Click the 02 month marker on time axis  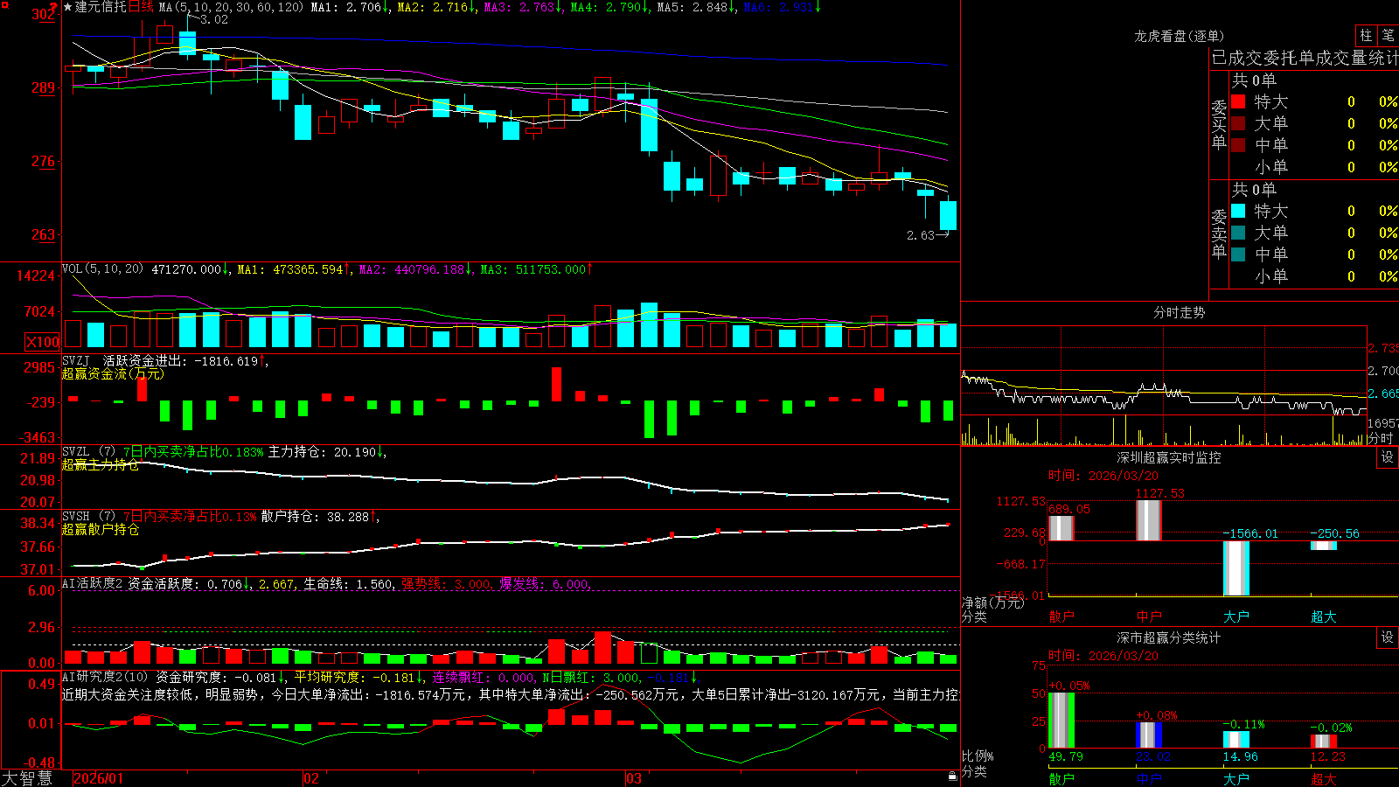[x=311, y=778]
